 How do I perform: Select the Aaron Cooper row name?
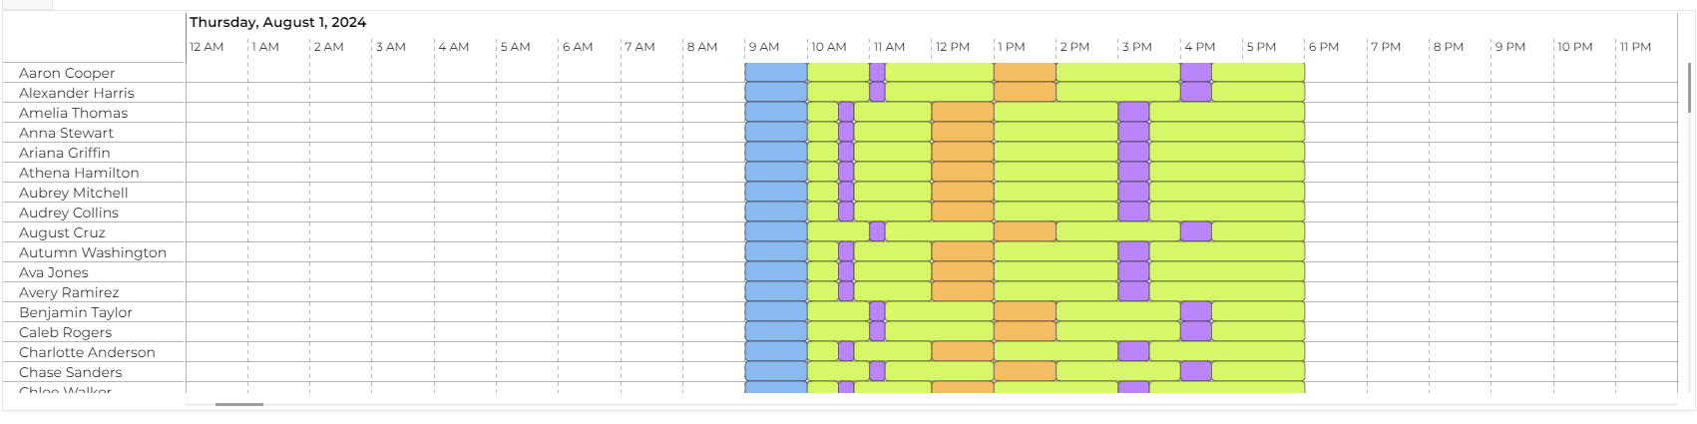coord(67,73)
